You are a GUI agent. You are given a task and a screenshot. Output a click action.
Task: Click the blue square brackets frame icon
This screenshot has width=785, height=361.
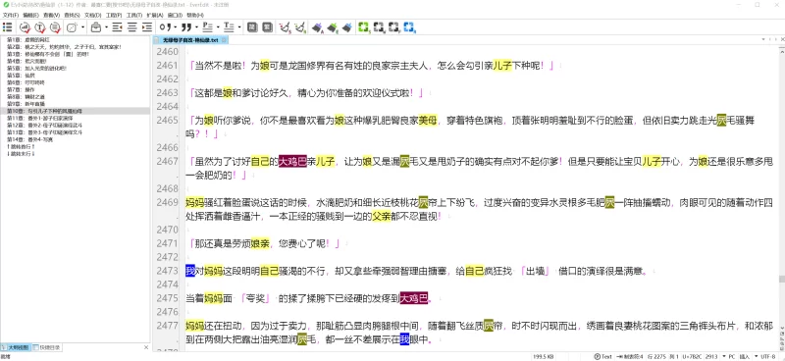[409, 27]
